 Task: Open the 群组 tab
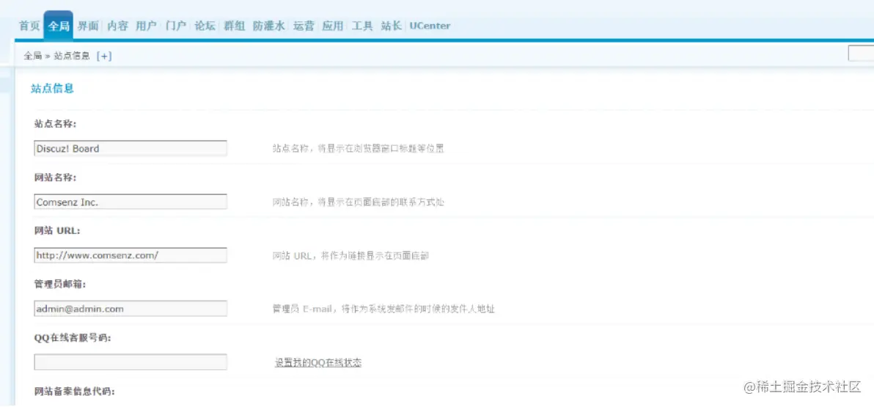(x=235, y=26)
